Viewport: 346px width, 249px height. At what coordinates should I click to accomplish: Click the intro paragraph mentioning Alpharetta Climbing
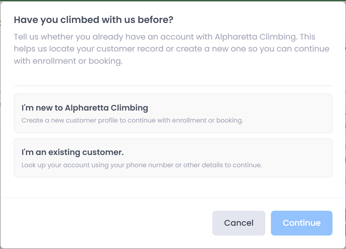point(172,49)
